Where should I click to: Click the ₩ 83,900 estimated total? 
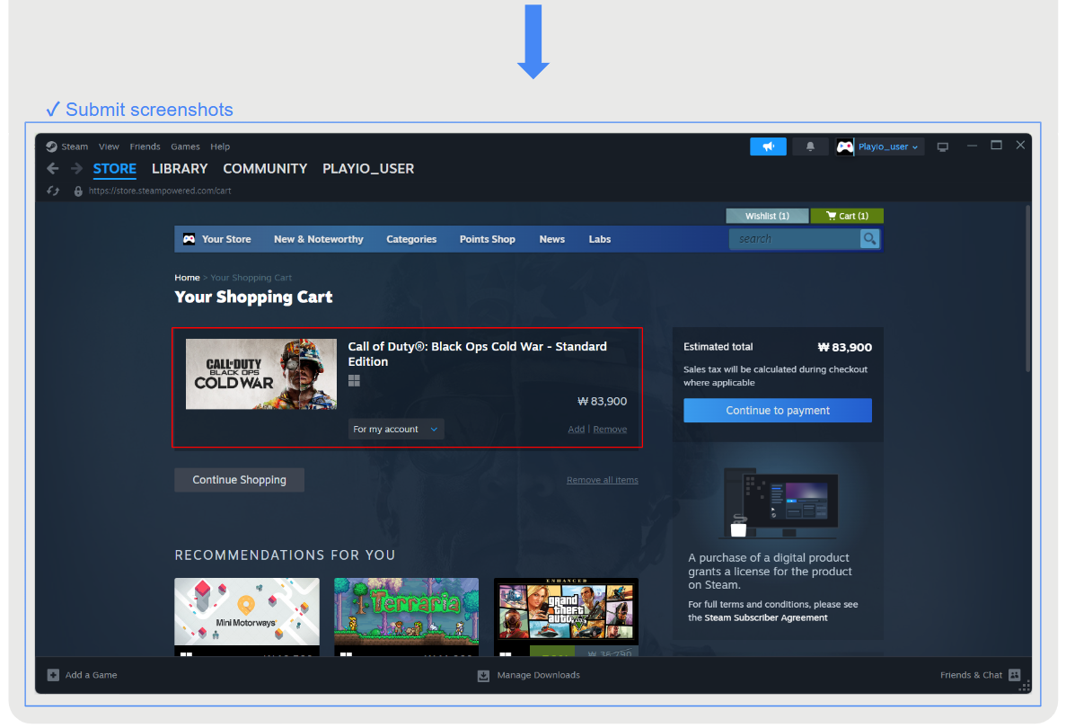pyautogui.click(x=844, y=347)
